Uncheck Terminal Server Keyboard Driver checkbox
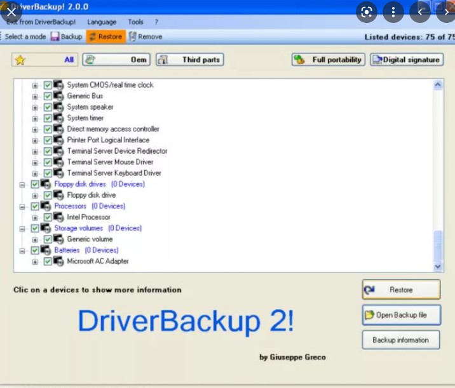 48,173
